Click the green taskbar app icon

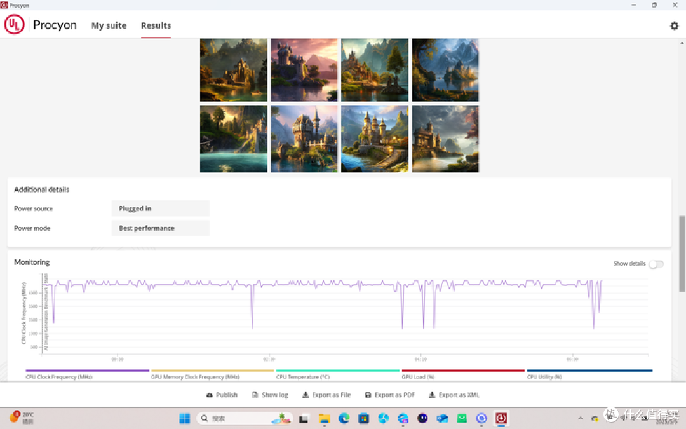click(x=462, y=419)
